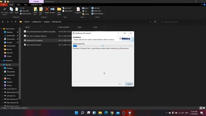Go back using the back arrow
206x116 pixels.
click(x=3, y=22)
